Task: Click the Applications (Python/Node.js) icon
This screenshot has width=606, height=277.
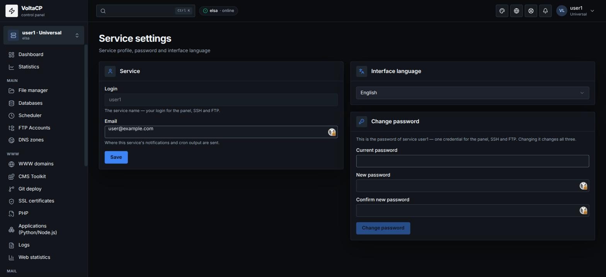Action: coord(12,229)
